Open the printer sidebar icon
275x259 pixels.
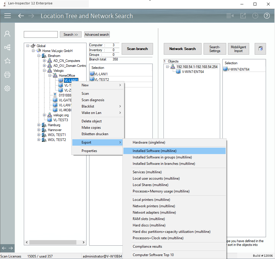[x=7, y=75]
